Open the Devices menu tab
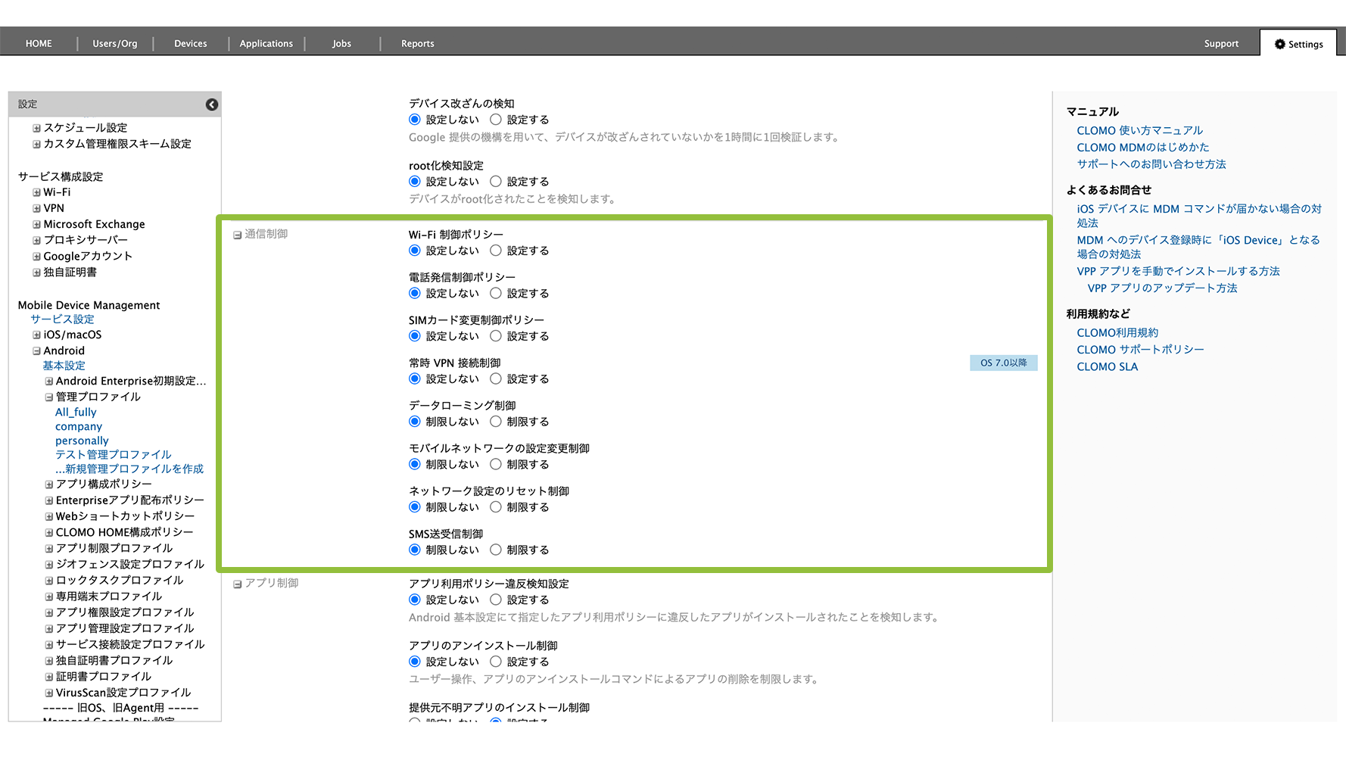The image size is (1346, 757). click(x=190, y=44)
